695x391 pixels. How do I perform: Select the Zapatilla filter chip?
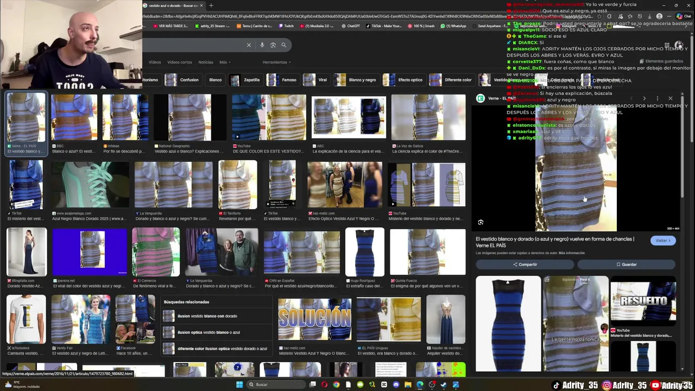(245, 80)
